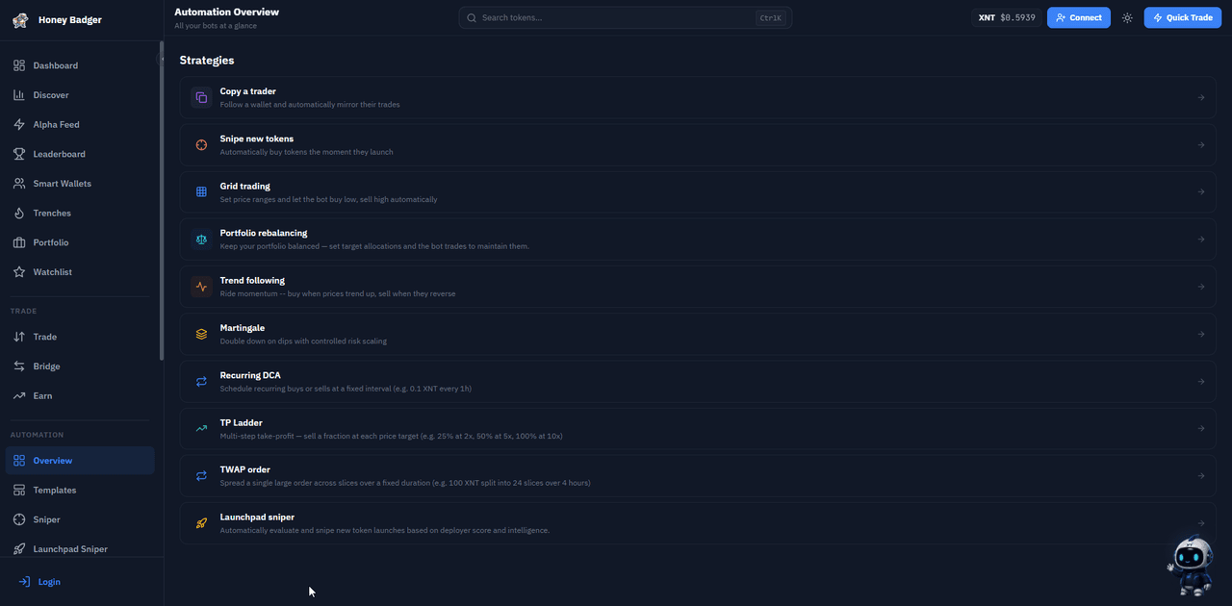Click the Sniper crosshair icon in sidebar
Screen dimensions: 1232x606
coord(19,519)
